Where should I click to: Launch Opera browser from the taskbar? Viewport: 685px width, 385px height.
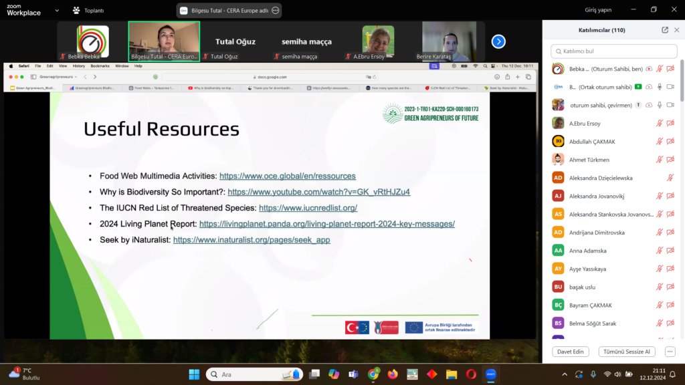[x=470, y=374]
